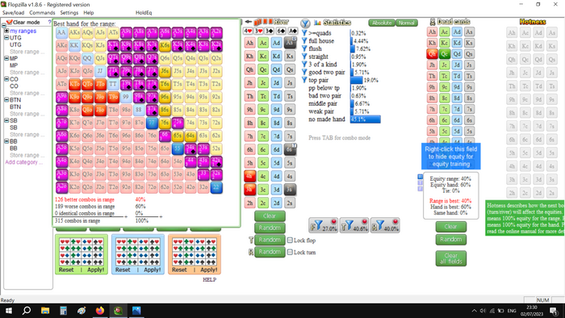This screenshot has width=565, height=318.
Task: Click the blue equity training hint field
Action: tap(450, 157)
